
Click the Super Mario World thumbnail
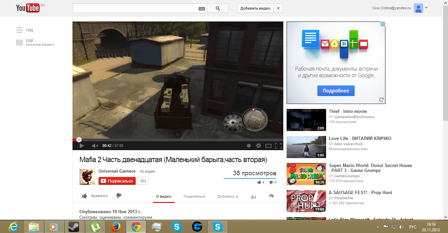pyautogui.click(x=306, y=174)
